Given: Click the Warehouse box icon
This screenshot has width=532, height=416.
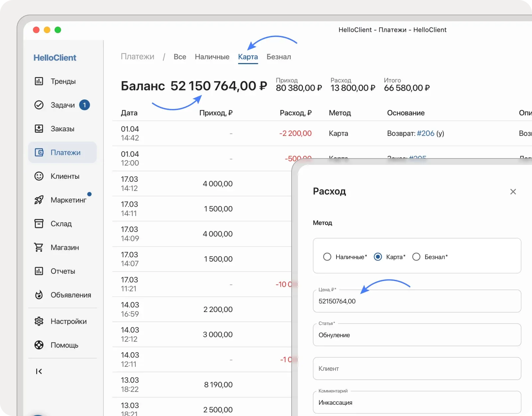Looking at the screenshot, I should pos(39,224).
